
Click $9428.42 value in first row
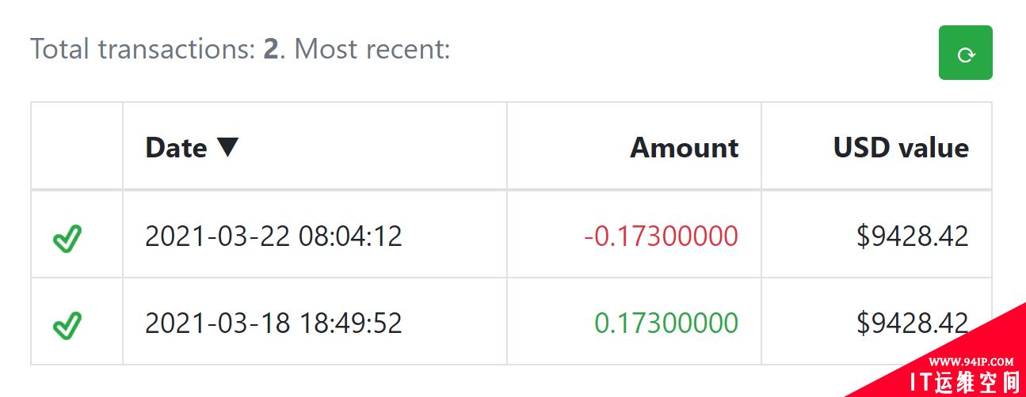[x=913, y=236]
